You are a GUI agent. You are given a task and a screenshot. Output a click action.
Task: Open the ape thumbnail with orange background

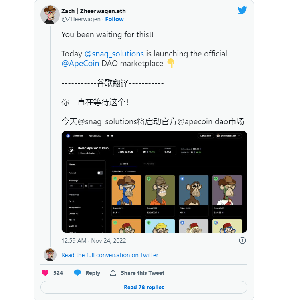click(126, 190)
